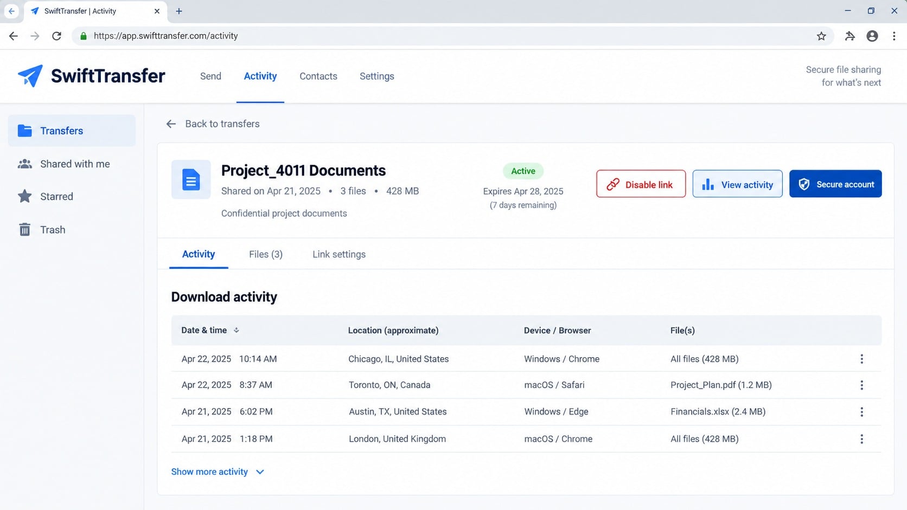Open Settings in top navigation
The height and width of the screenshot is (510, 907).
click(377, 76)
